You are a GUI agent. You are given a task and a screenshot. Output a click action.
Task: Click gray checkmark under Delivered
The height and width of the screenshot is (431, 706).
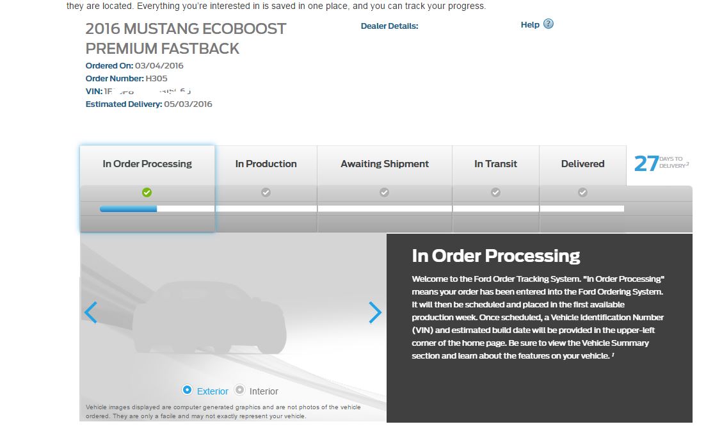582,193
